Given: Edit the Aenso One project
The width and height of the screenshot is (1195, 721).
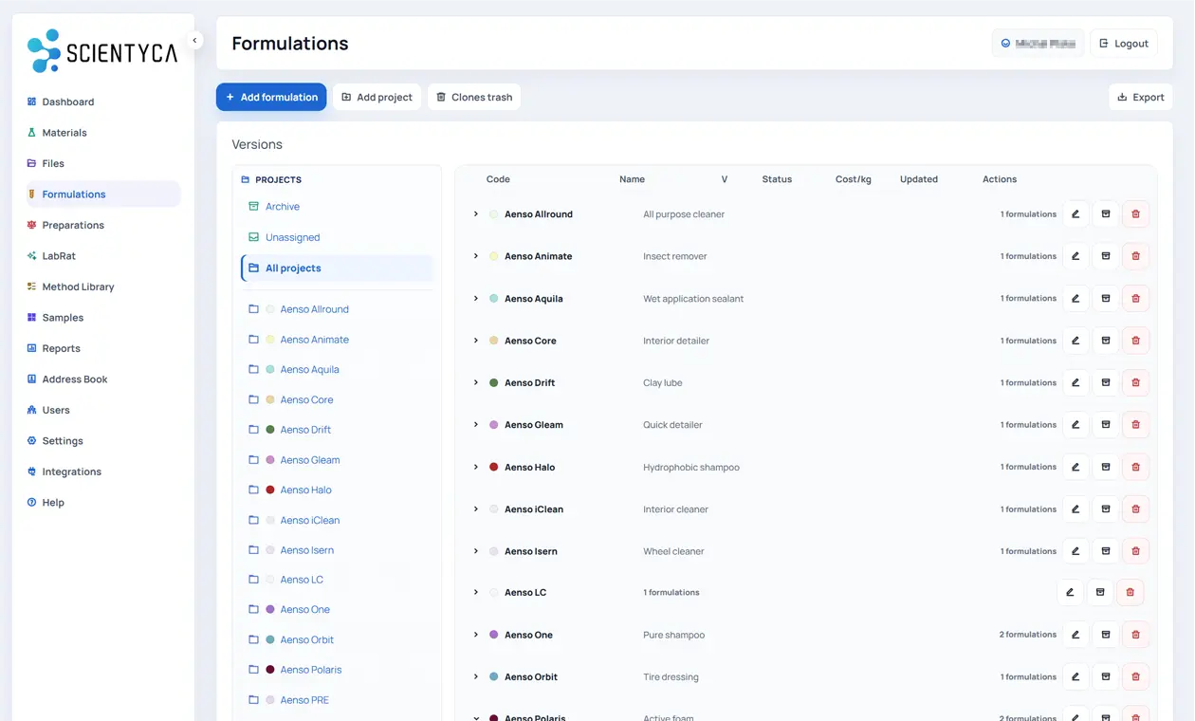Looking at the screenshot, I should coord(1075,635).
